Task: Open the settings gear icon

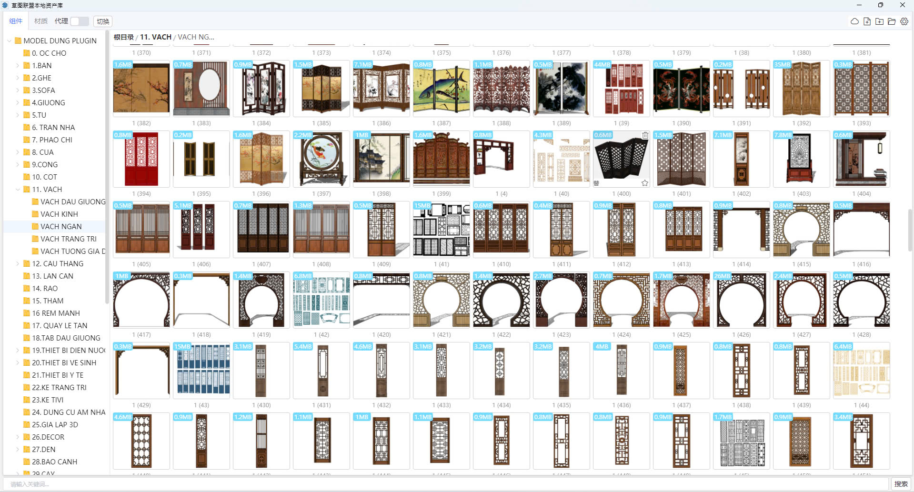Action: 904,21
